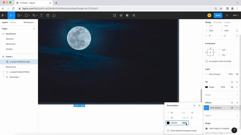Open the Sketches page
Image resolution: width=241 pixels, height=135 pixels.
pyautogui.click(x=10, y=39)
